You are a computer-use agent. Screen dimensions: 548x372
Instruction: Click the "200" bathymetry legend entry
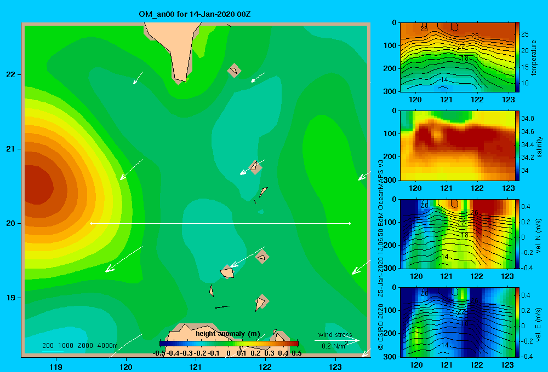tap(48, 346)
